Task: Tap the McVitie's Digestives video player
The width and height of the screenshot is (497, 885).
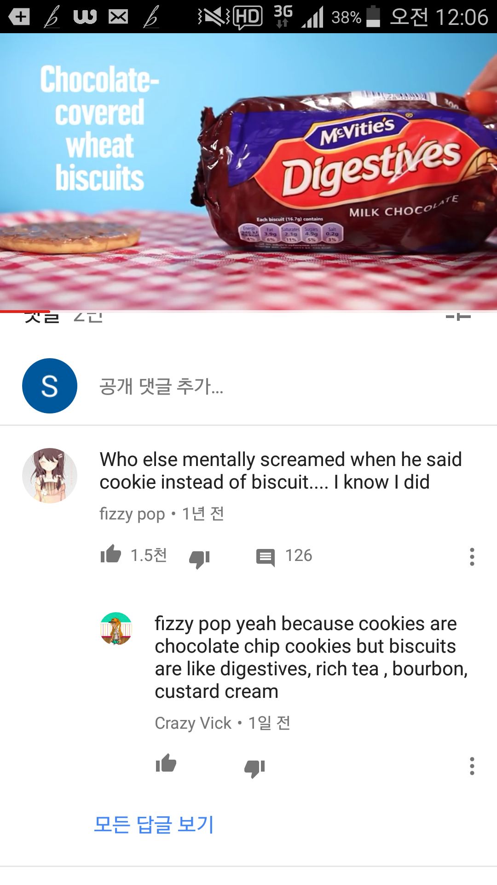Action: [248, 171]
